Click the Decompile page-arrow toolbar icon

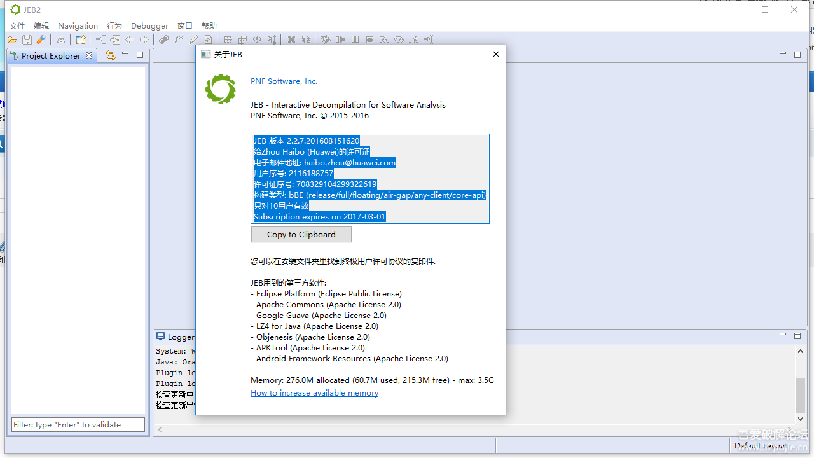[208, 40]
